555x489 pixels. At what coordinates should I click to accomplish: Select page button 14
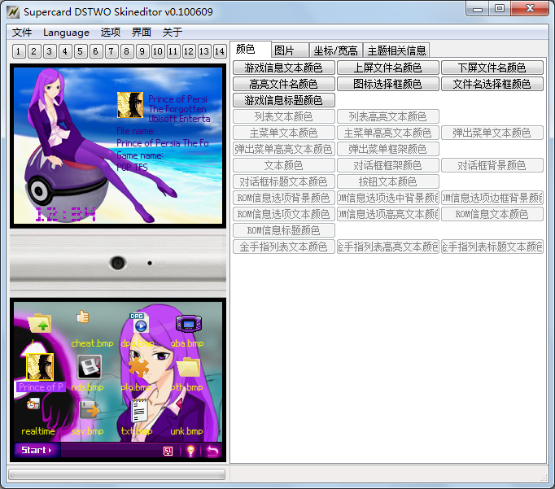coord(220,51)
